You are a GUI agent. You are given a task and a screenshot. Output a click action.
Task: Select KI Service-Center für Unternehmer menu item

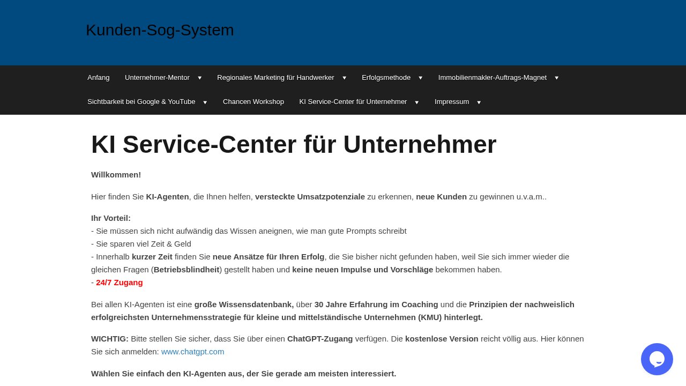353,102
